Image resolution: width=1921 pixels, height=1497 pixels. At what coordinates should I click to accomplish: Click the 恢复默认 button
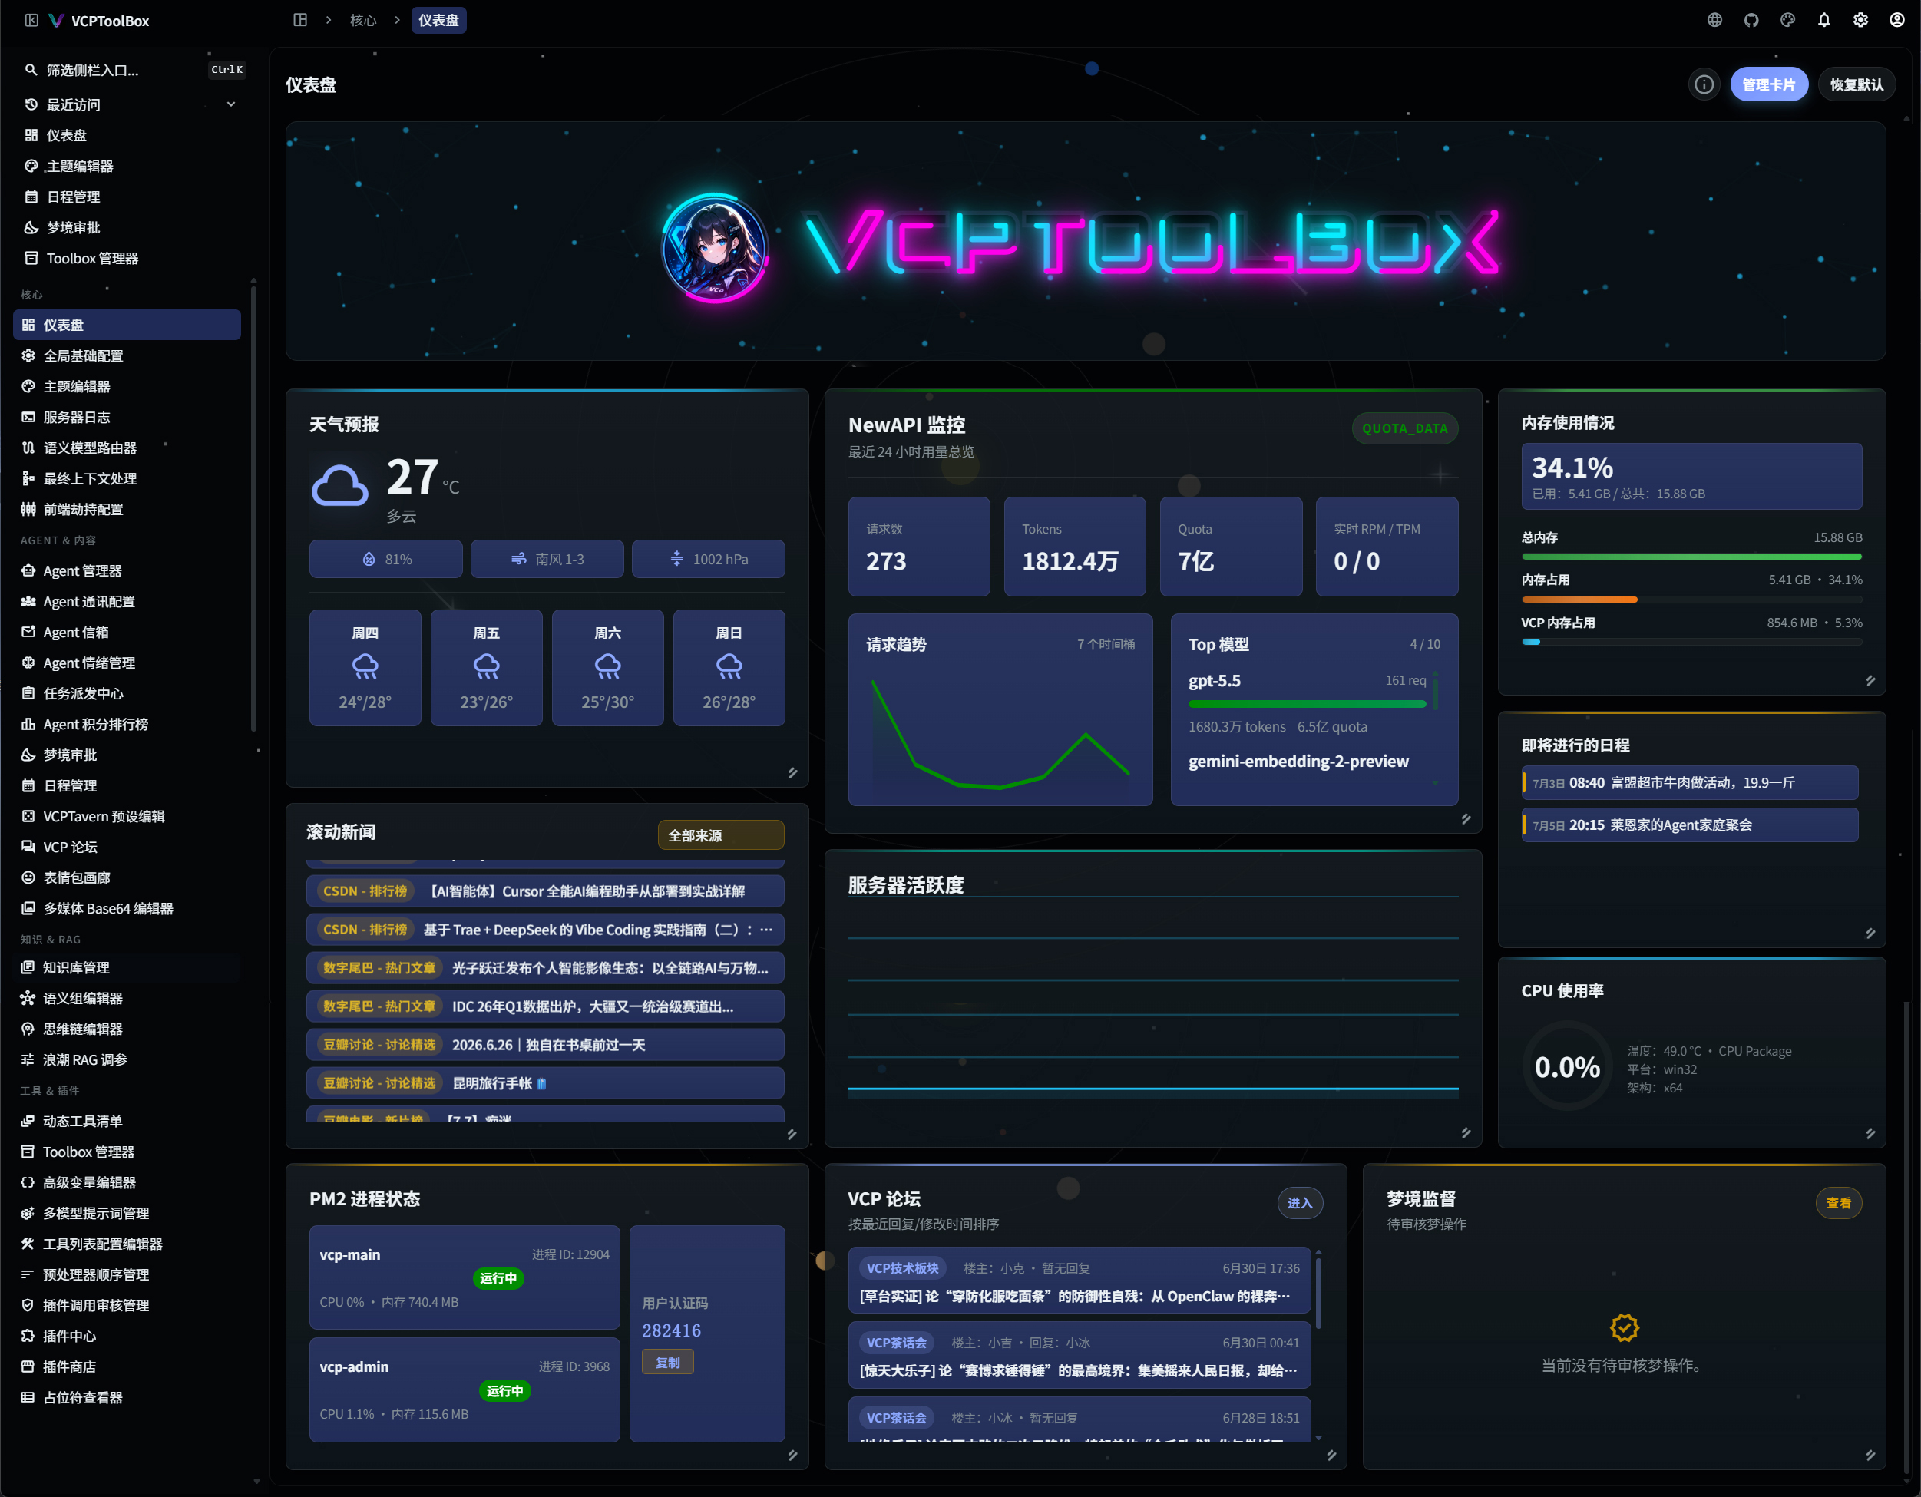1856,84
